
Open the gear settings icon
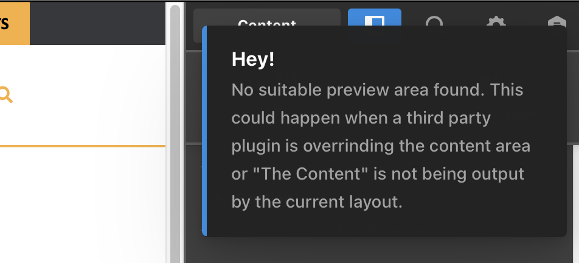click(496, 21)
